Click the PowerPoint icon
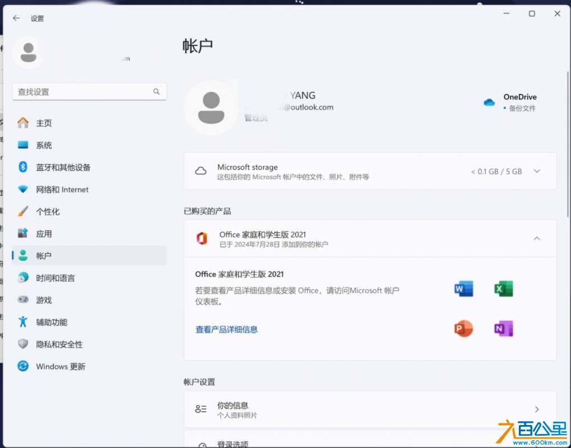The width and height of the screenshot is (571, 448). point(464,329)
